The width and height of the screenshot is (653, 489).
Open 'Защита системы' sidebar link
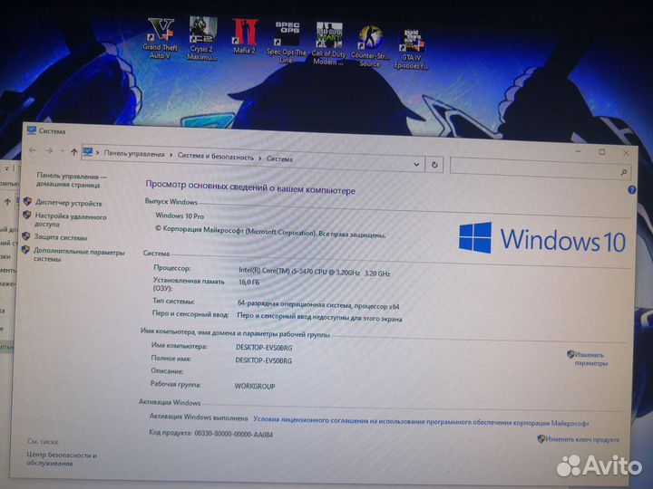pos(61,237)
